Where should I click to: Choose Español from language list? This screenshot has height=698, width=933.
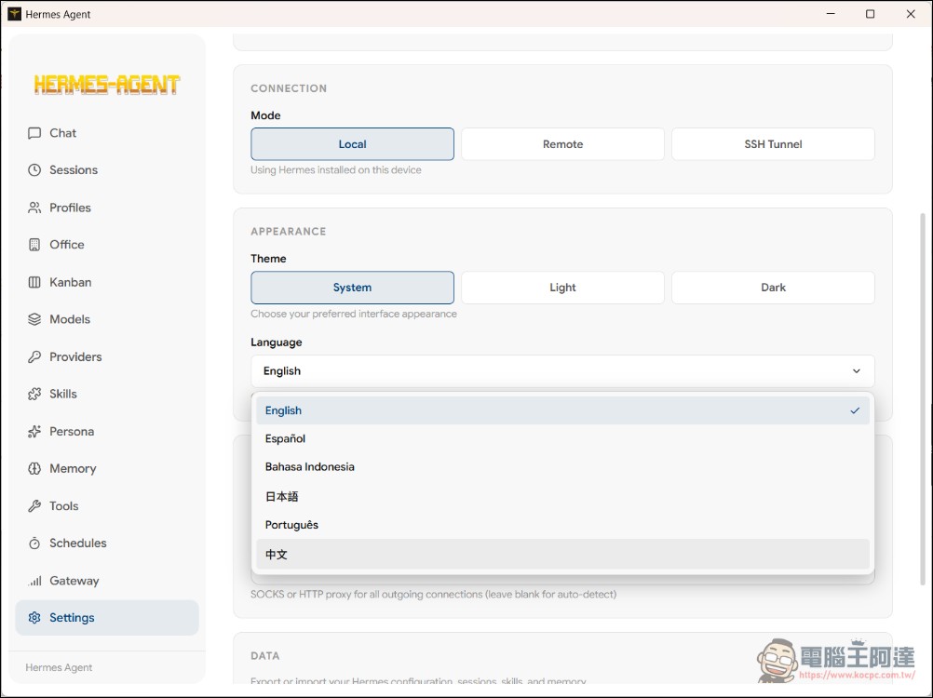pos(563,438)
